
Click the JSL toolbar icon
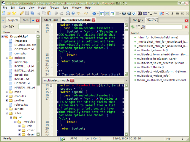(140, 13)
